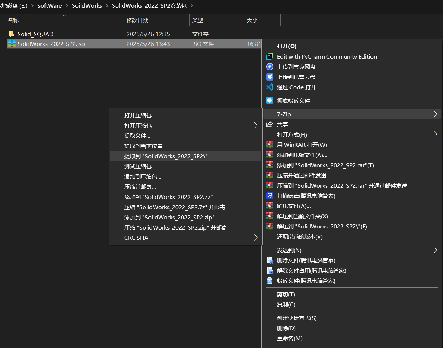Click the Xunlei cloud upload icon
Viewport: 443px width, 348px height.
click(x=270, y=77)
